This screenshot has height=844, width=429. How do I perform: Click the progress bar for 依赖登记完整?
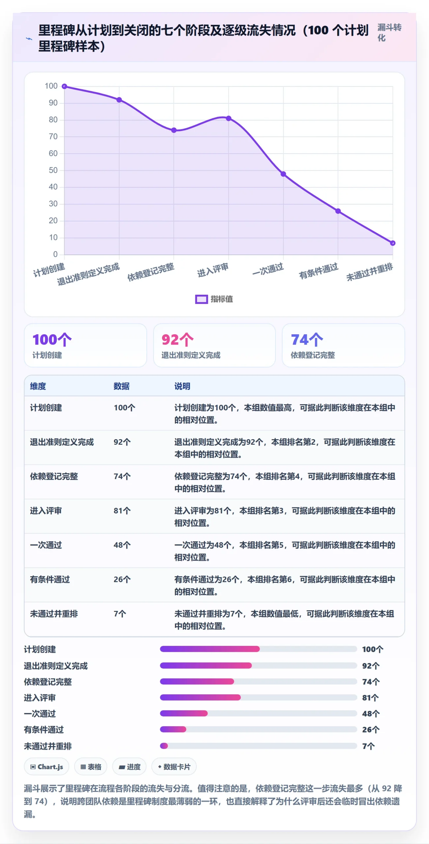258,681
